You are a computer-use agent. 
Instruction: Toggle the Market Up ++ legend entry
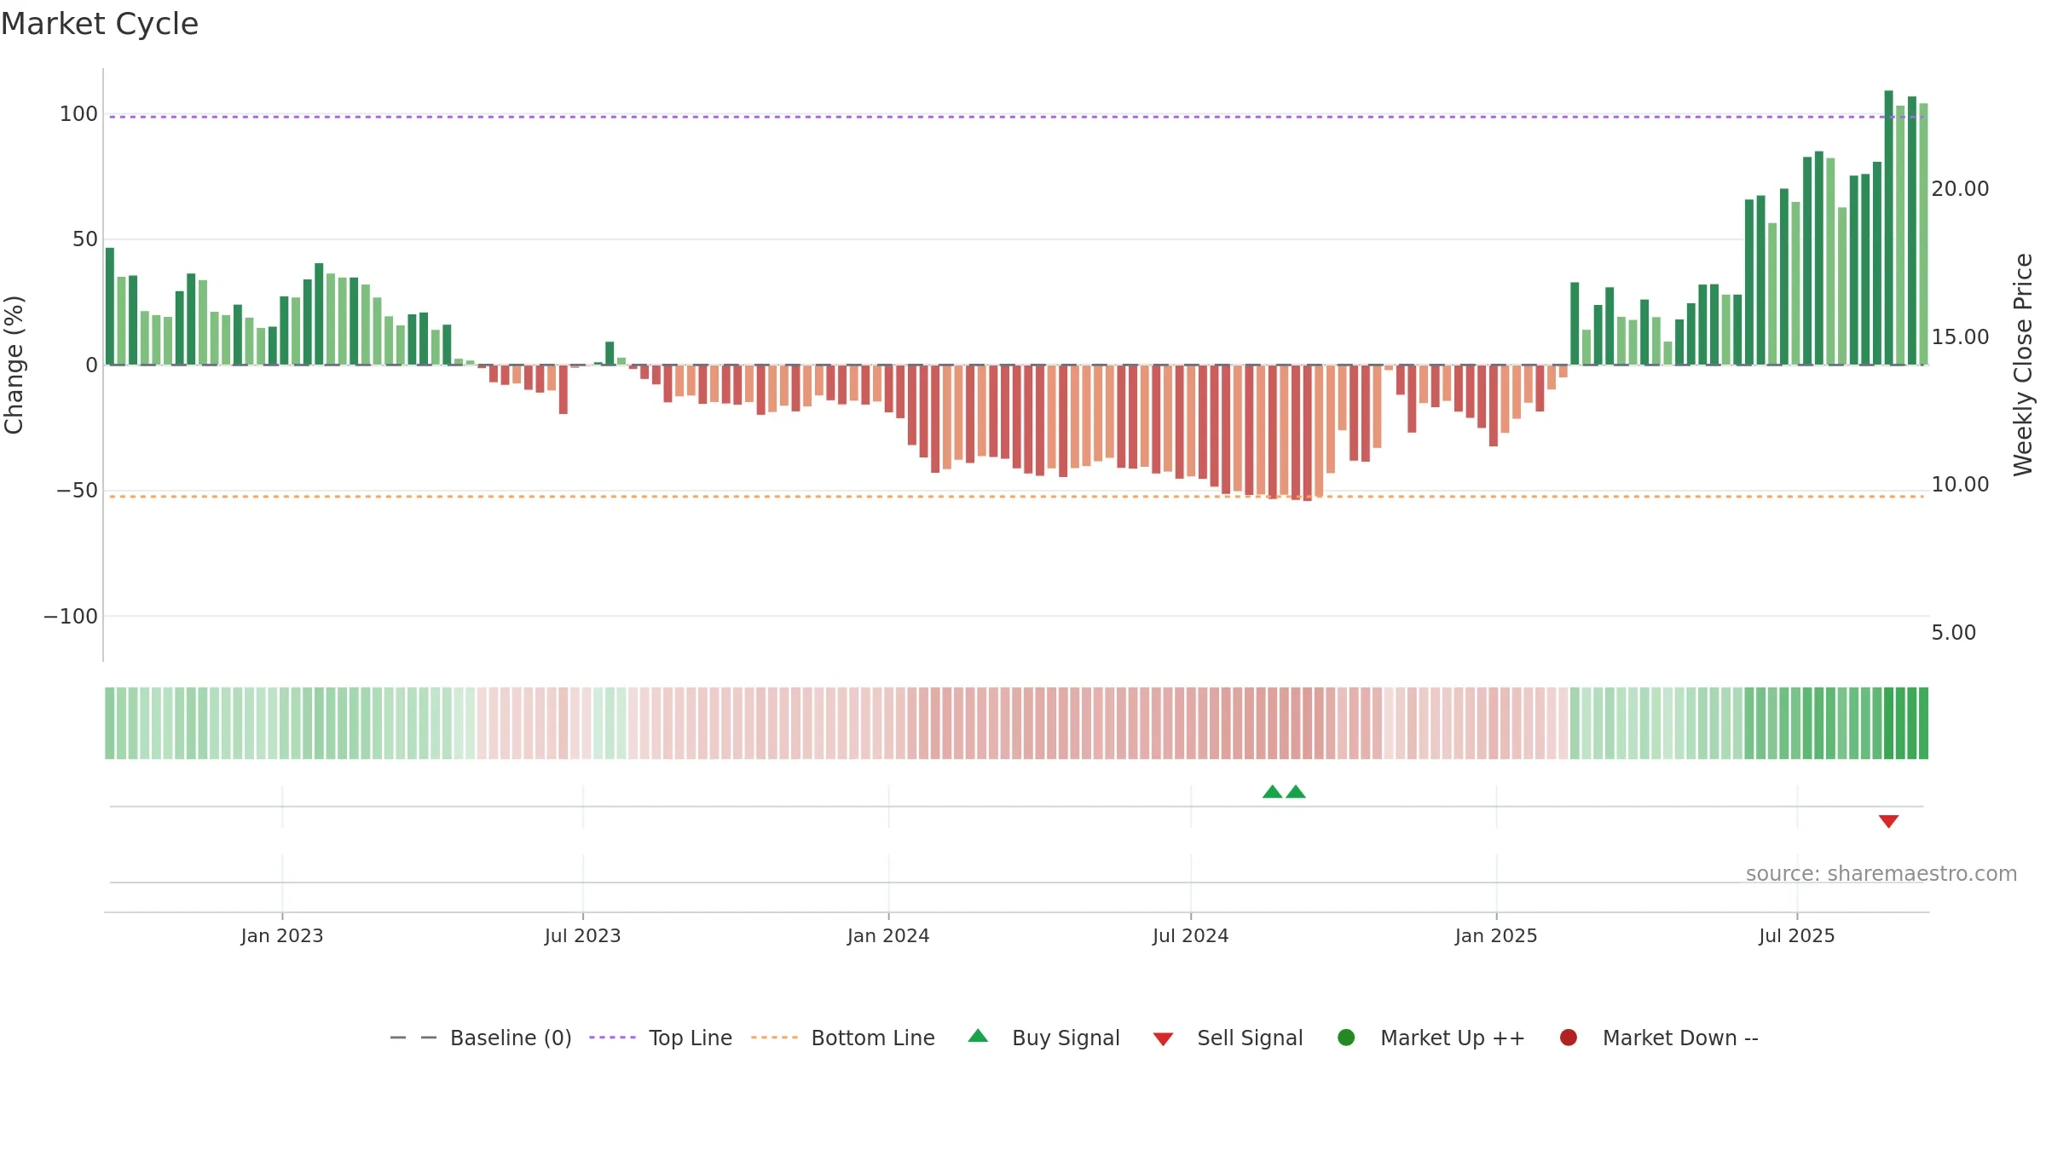(1431, 1038)
